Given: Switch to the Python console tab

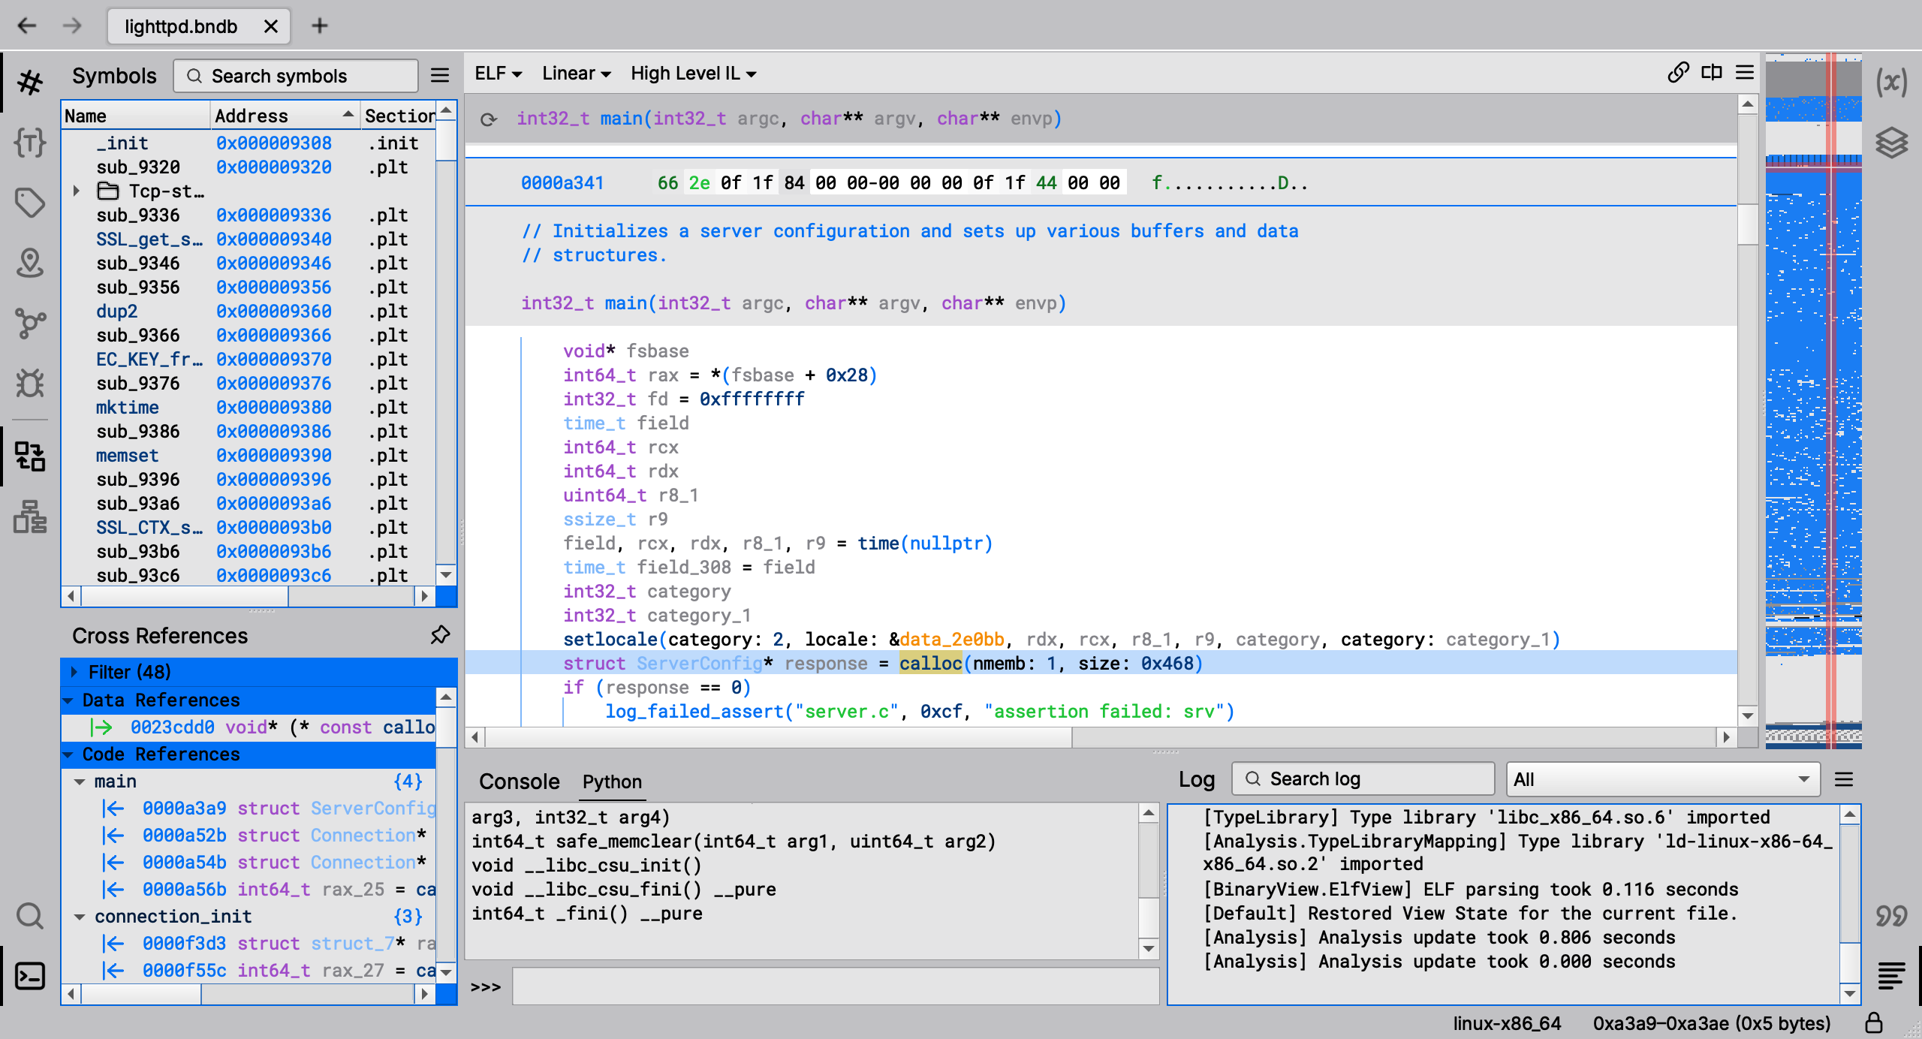Looking at the screenshot, I should (612, 782).
